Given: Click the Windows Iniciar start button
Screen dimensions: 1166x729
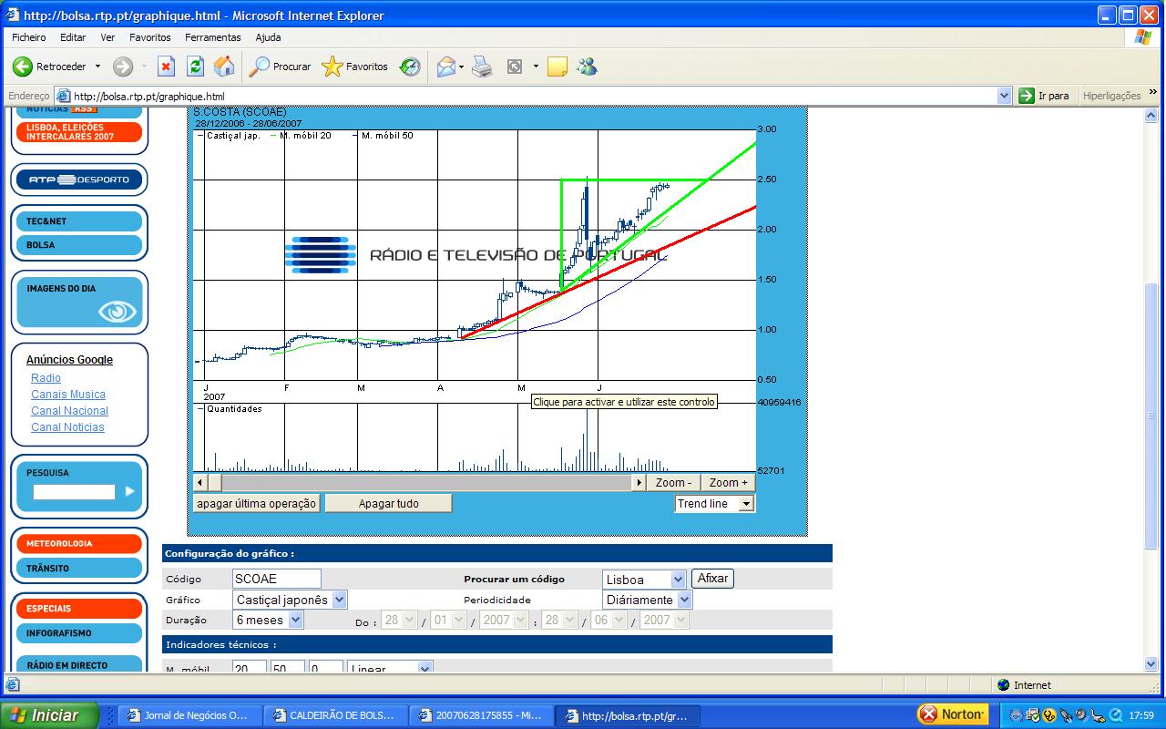Looking at the screenshot, I should pyautogui.click(x=50, y=715).
